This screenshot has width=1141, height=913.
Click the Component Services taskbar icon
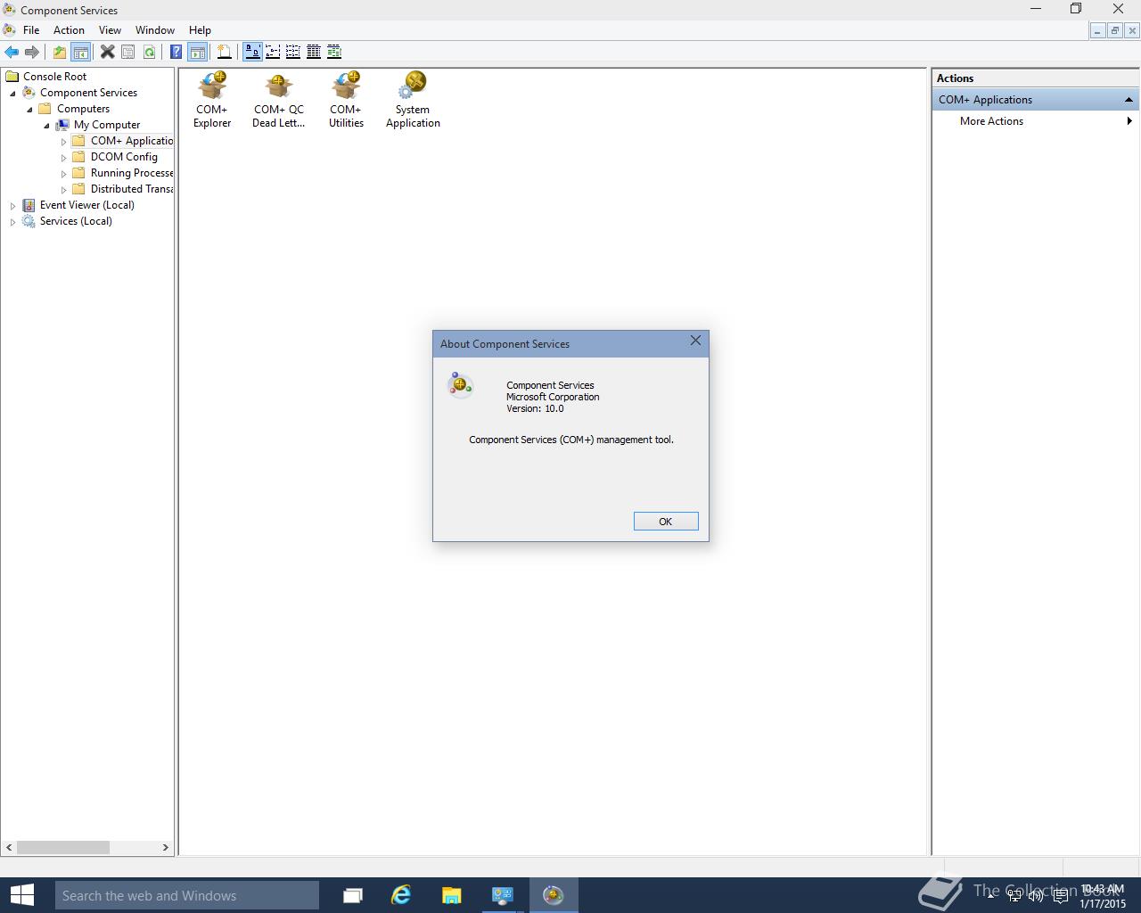tap(554, 895)
